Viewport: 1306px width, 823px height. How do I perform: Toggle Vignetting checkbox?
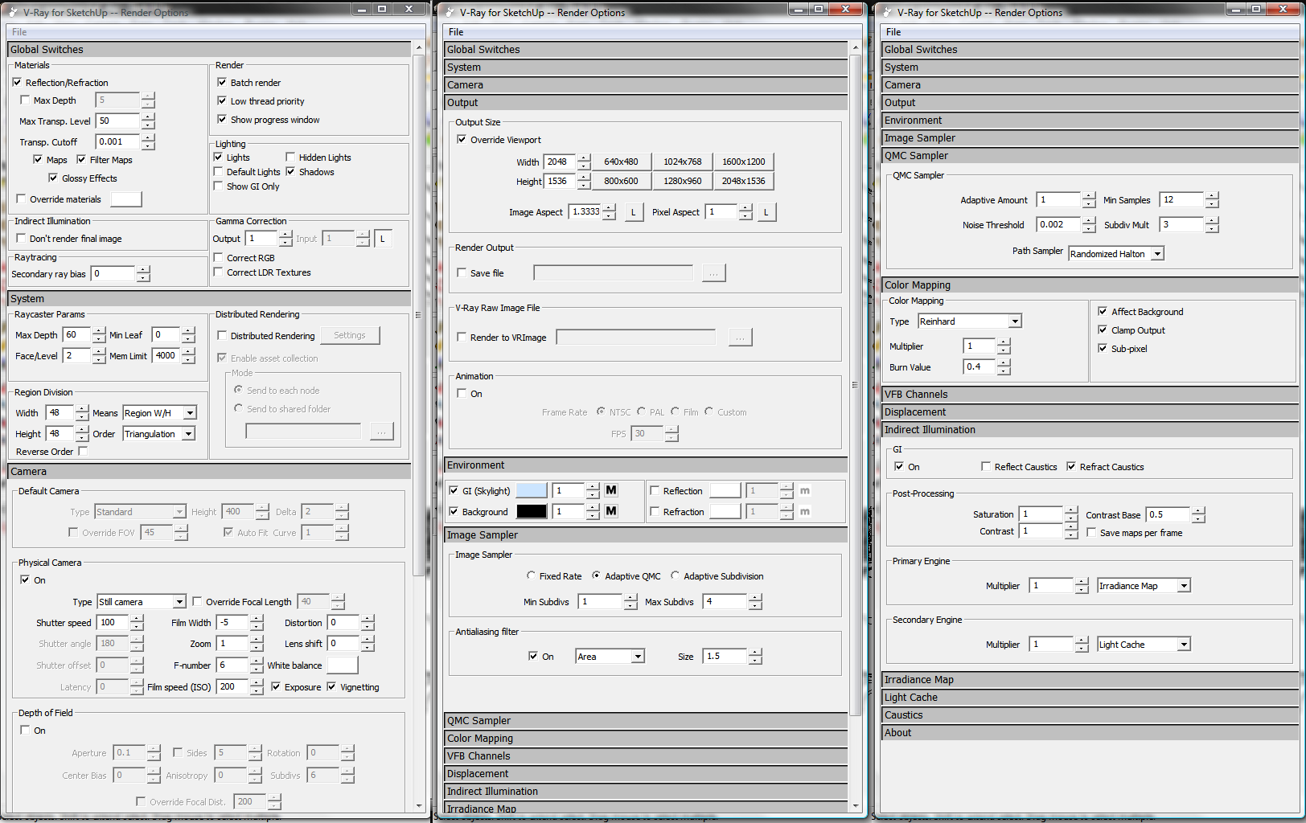[331, 686]
